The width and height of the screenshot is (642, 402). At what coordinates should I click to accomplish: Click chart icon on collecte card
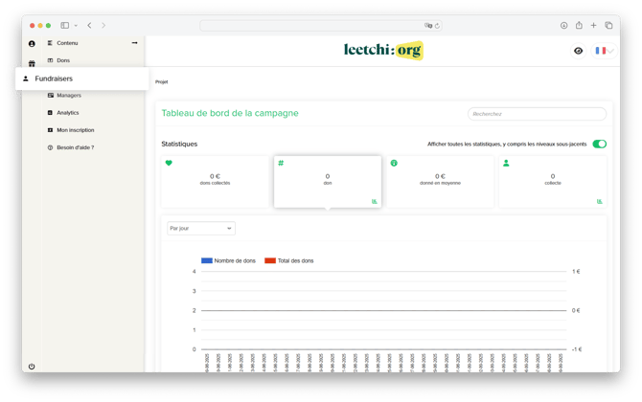[600, 201]
